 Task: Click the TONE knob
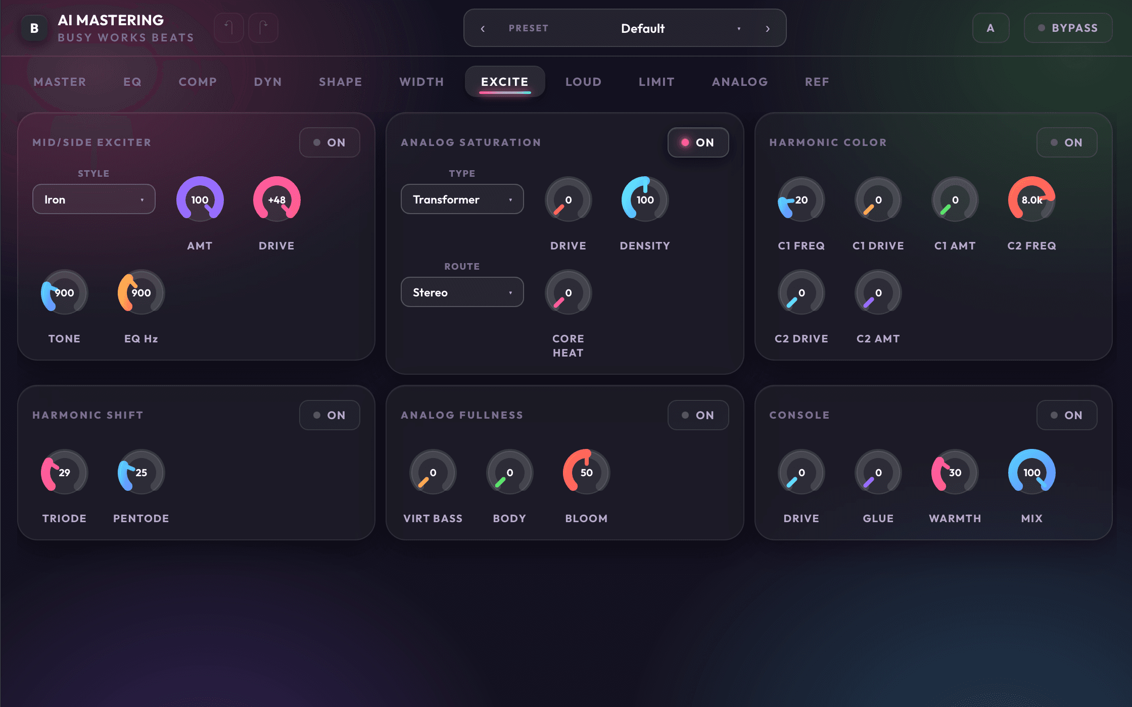pos(64,292)
